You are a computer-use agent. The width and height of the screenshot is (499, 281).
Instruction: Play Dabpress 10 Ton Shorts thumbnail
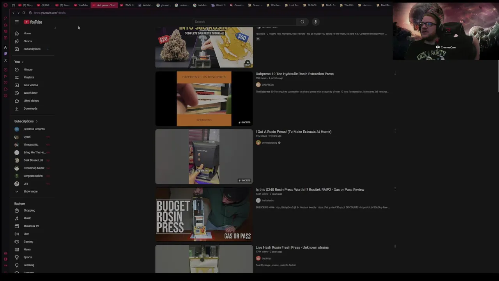click(204, 99)
